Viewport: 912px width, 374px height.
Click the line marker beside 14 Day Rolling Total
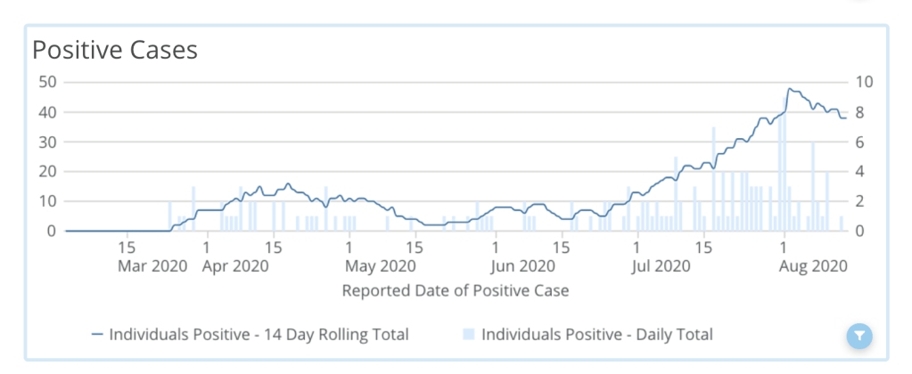tap(97, 335)
